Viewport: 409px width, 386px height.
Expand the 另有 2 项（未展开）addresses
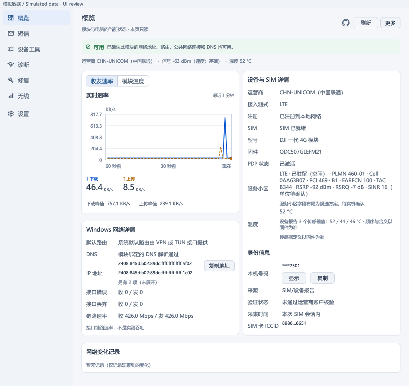pos(138,282)
